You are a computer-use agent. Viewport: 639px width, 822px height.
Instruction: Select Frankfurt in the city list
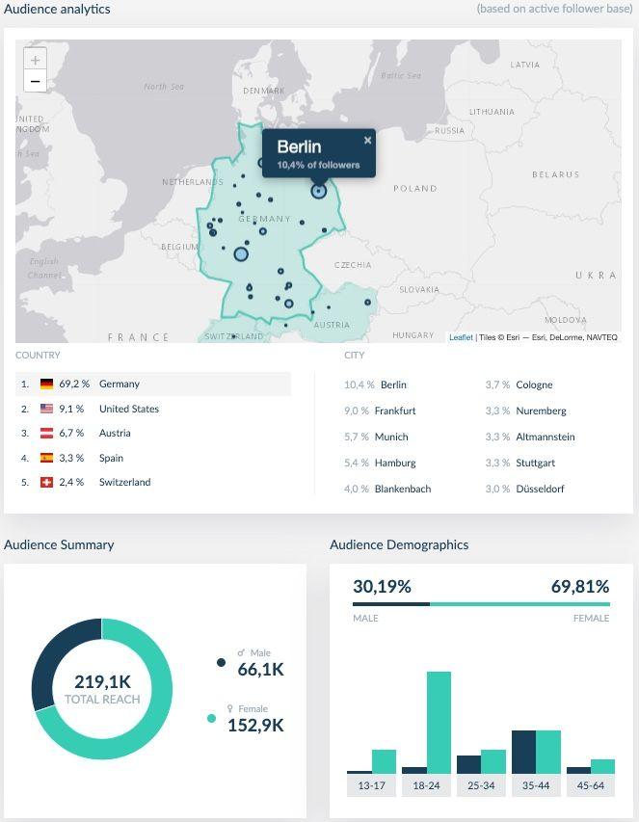[x=380, y=411]
